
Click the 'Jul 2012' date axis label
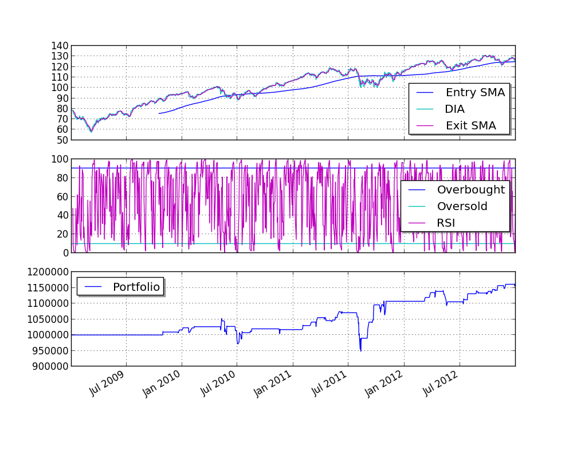pos(440,384)
